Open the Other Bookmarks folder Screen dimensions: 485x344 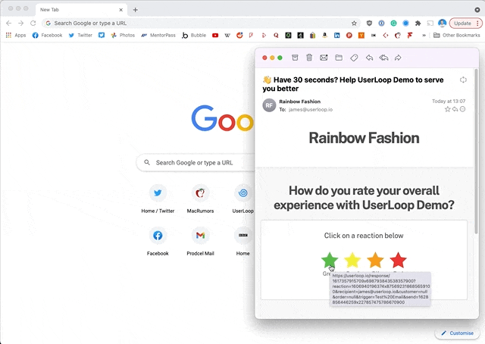tap(456, 36)
